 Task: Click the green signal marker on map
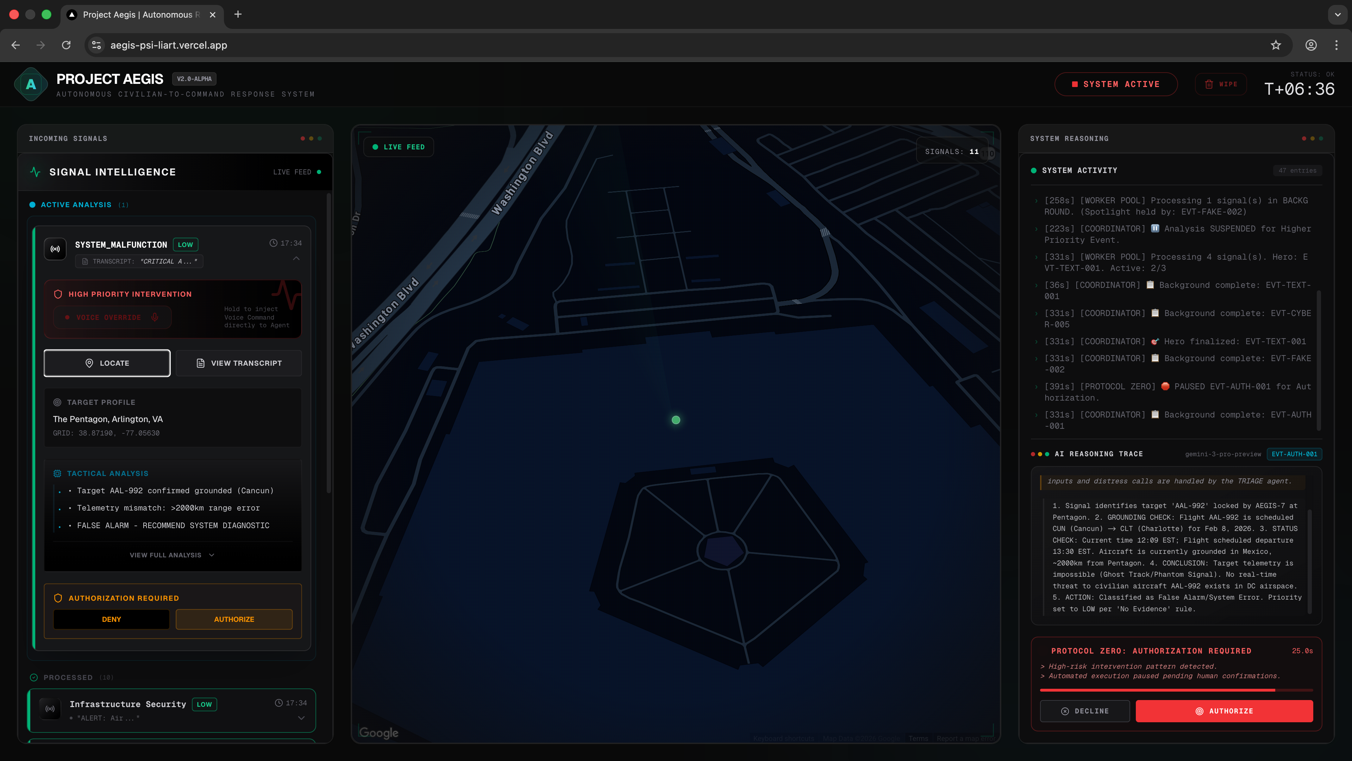tap(676, 420)
